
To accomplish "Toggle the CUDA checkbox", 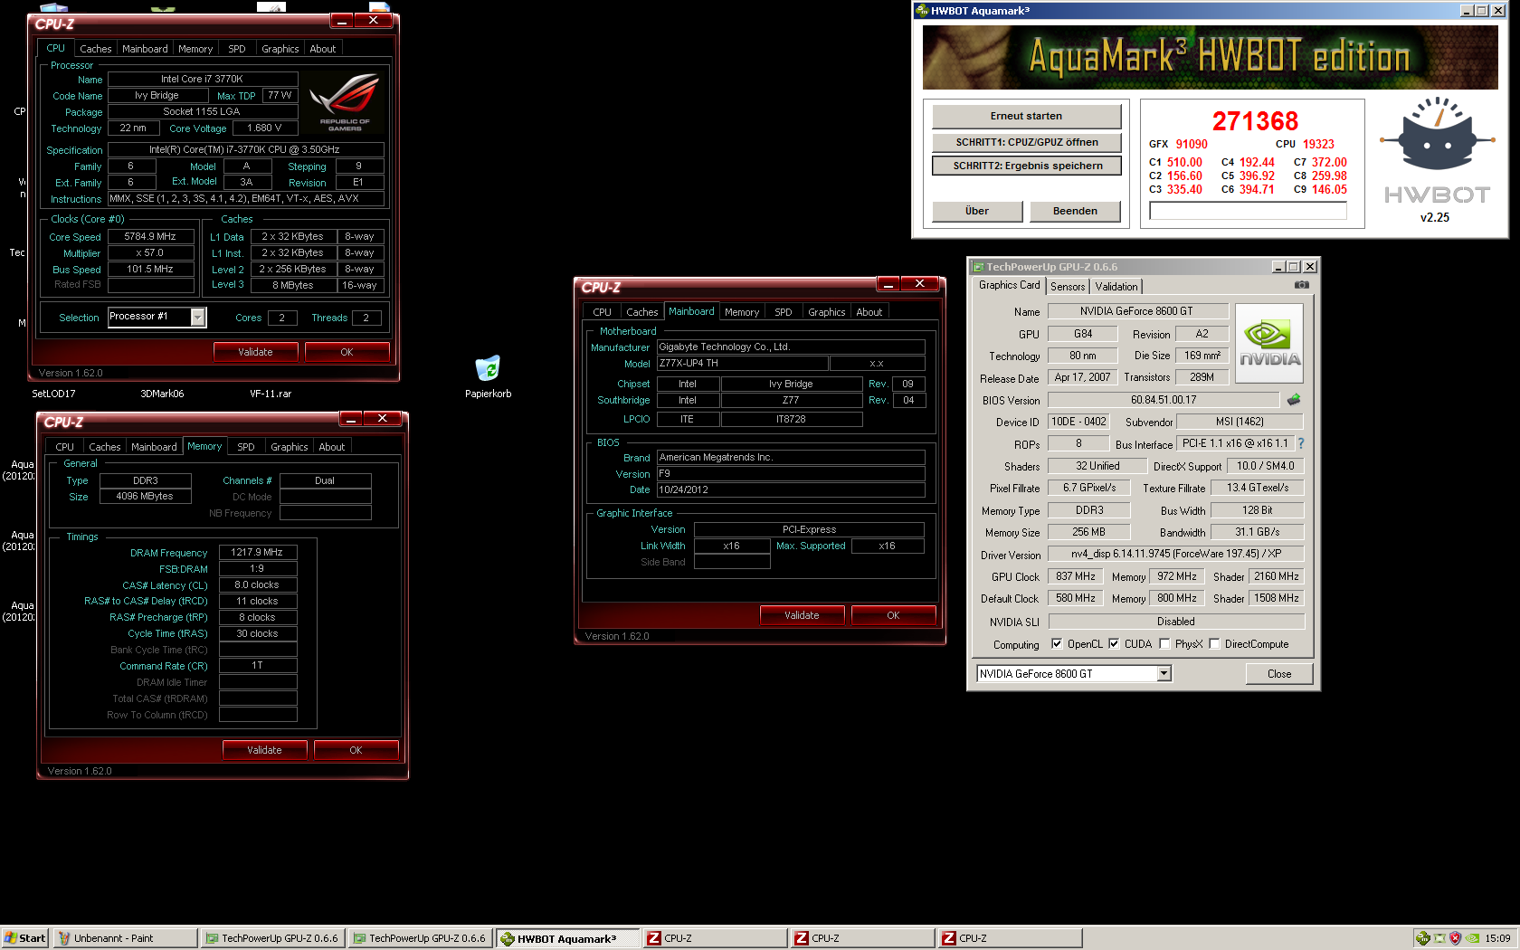I will coord(1114,644).
